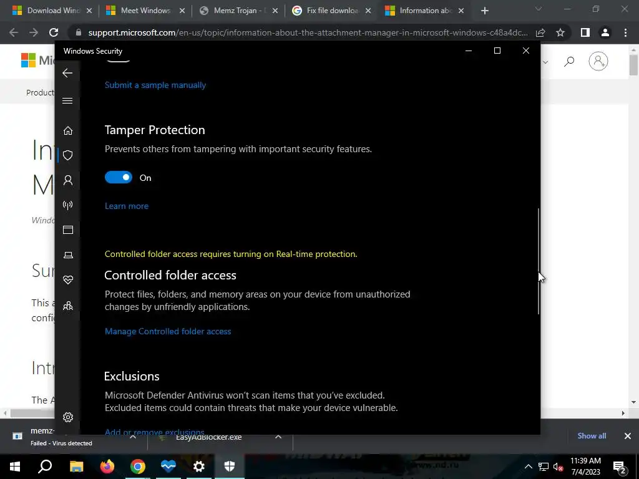Click Chrome page vertical scrollbar
The height and width of the screenshot is (479, 639).
[633, 65]
